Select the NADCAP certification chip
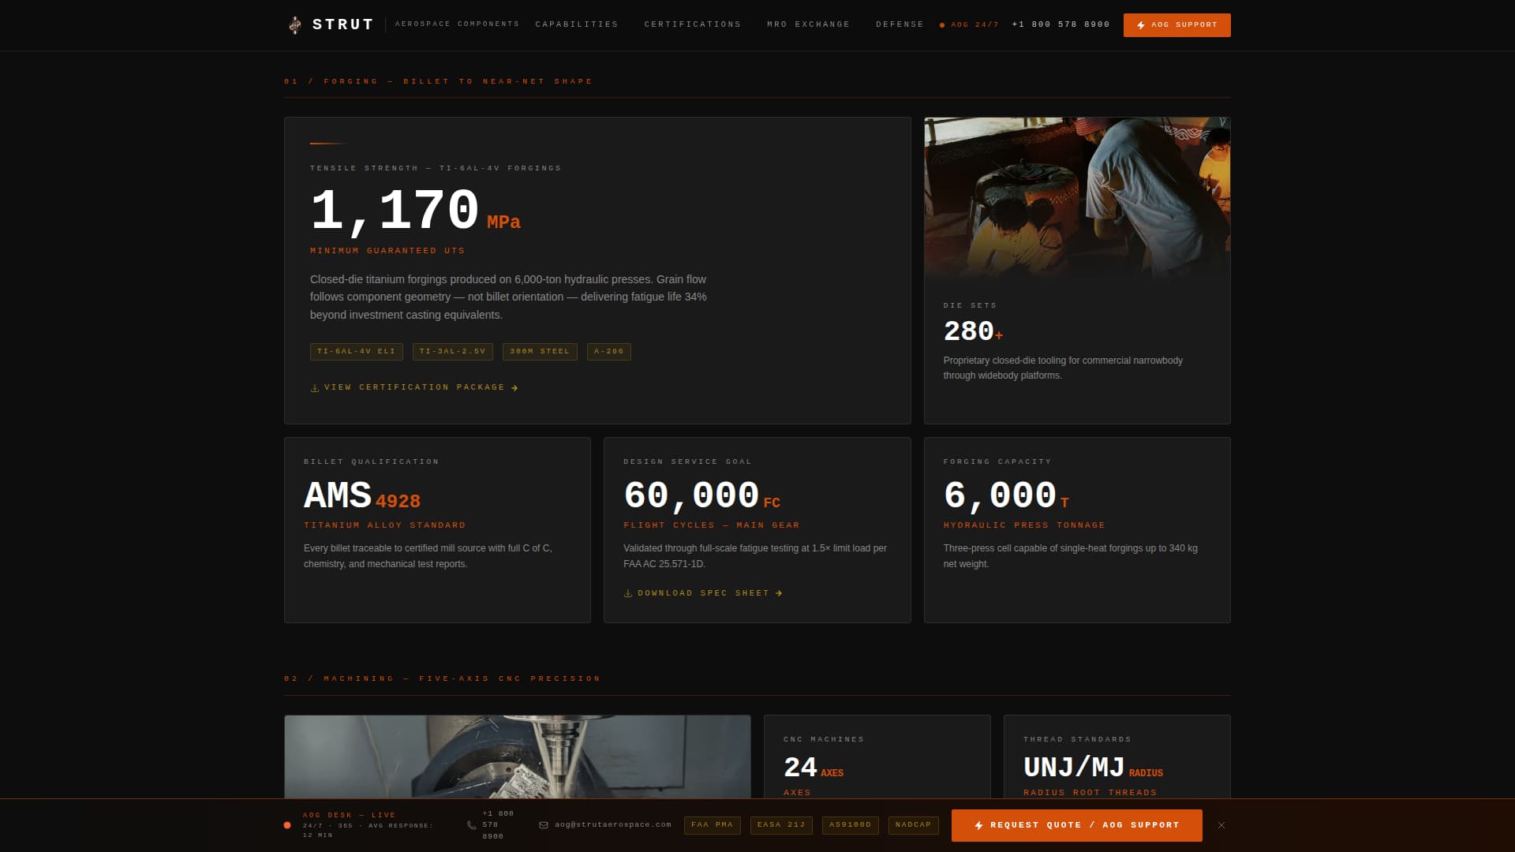Viewport: 1515px width, 852px height. [913, 825]
